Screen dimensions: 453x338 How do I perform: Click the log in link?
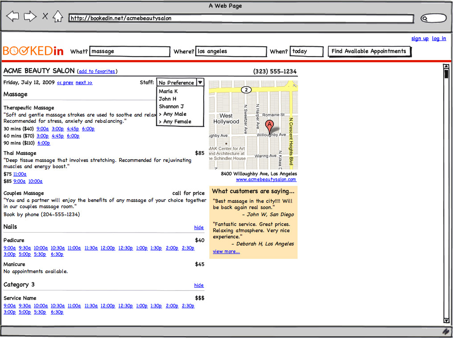click(x=439, y=38)
